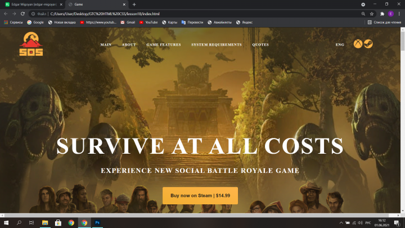Click EXPERIENCE NEW SOCIAL BATTLE ROYALE subtitle
The height and width of the screenshot is (228, 405).
[x=200, y=171]
